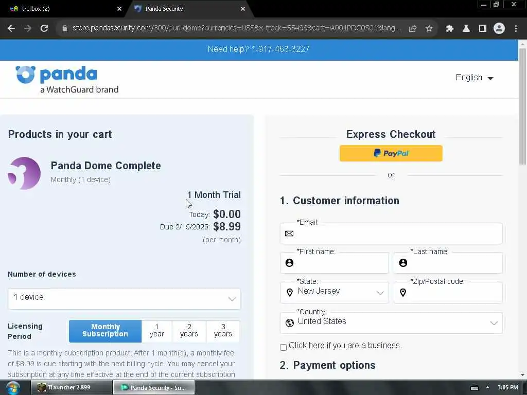Click Panda Security taskbar button
527x395 pixels.
tap(153, 387)
